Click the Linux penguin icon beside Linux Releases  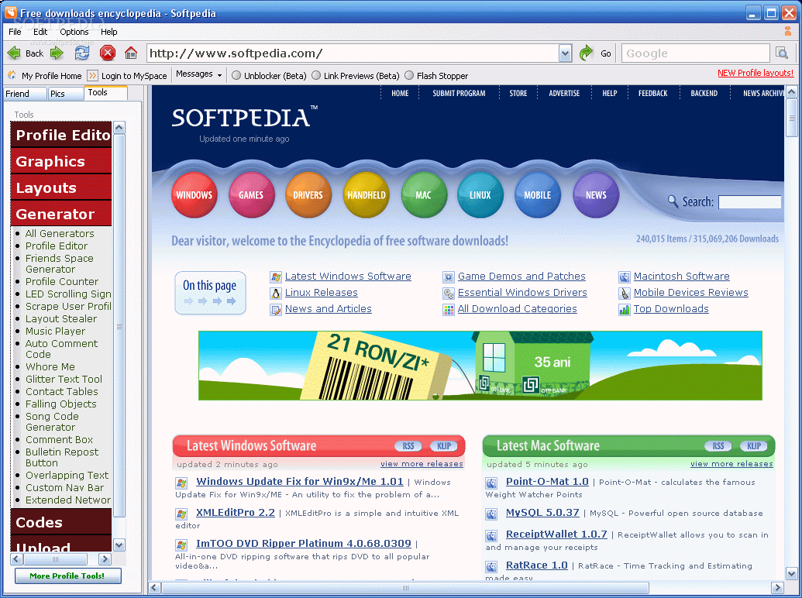tap(276, 294)
